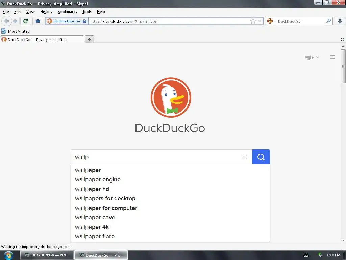This screenshot has height=260, width=346.
Task: Open the Edit menu
Action: [x=18, y=12]
